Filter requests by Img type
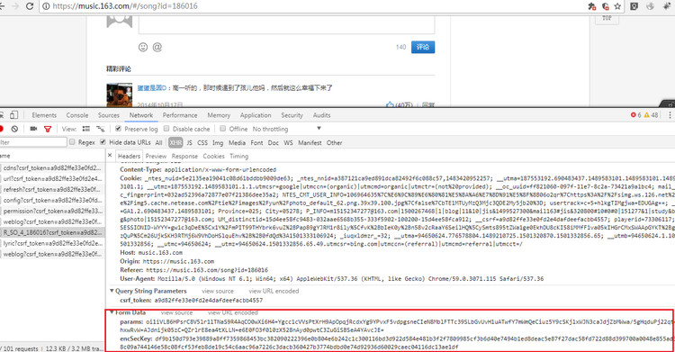Viewport: 675px width, 352px height. tap(218, 142)
